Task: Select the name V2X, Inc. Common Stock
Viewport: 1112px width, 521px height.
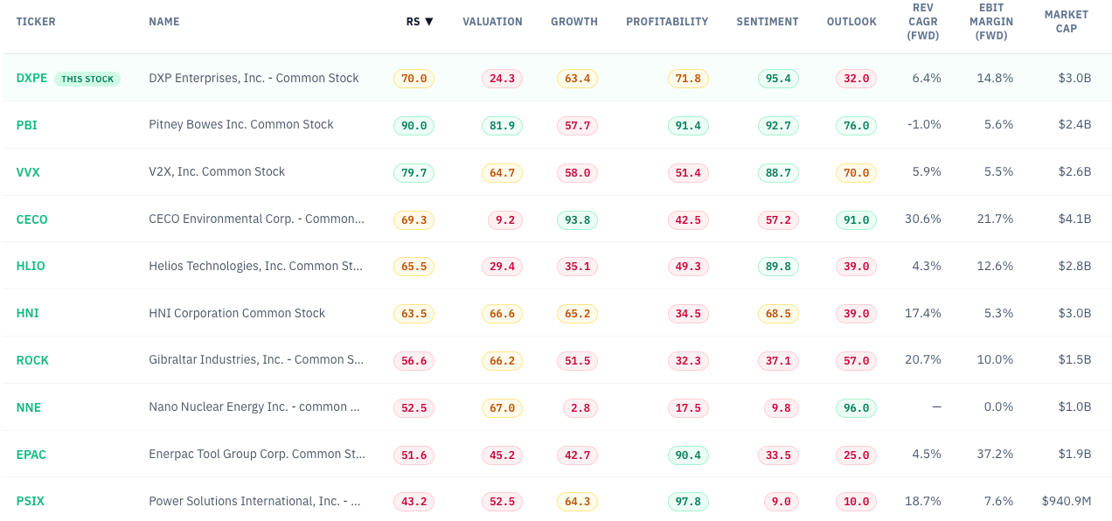Action: pyautogui.click(x=217, y=172)
